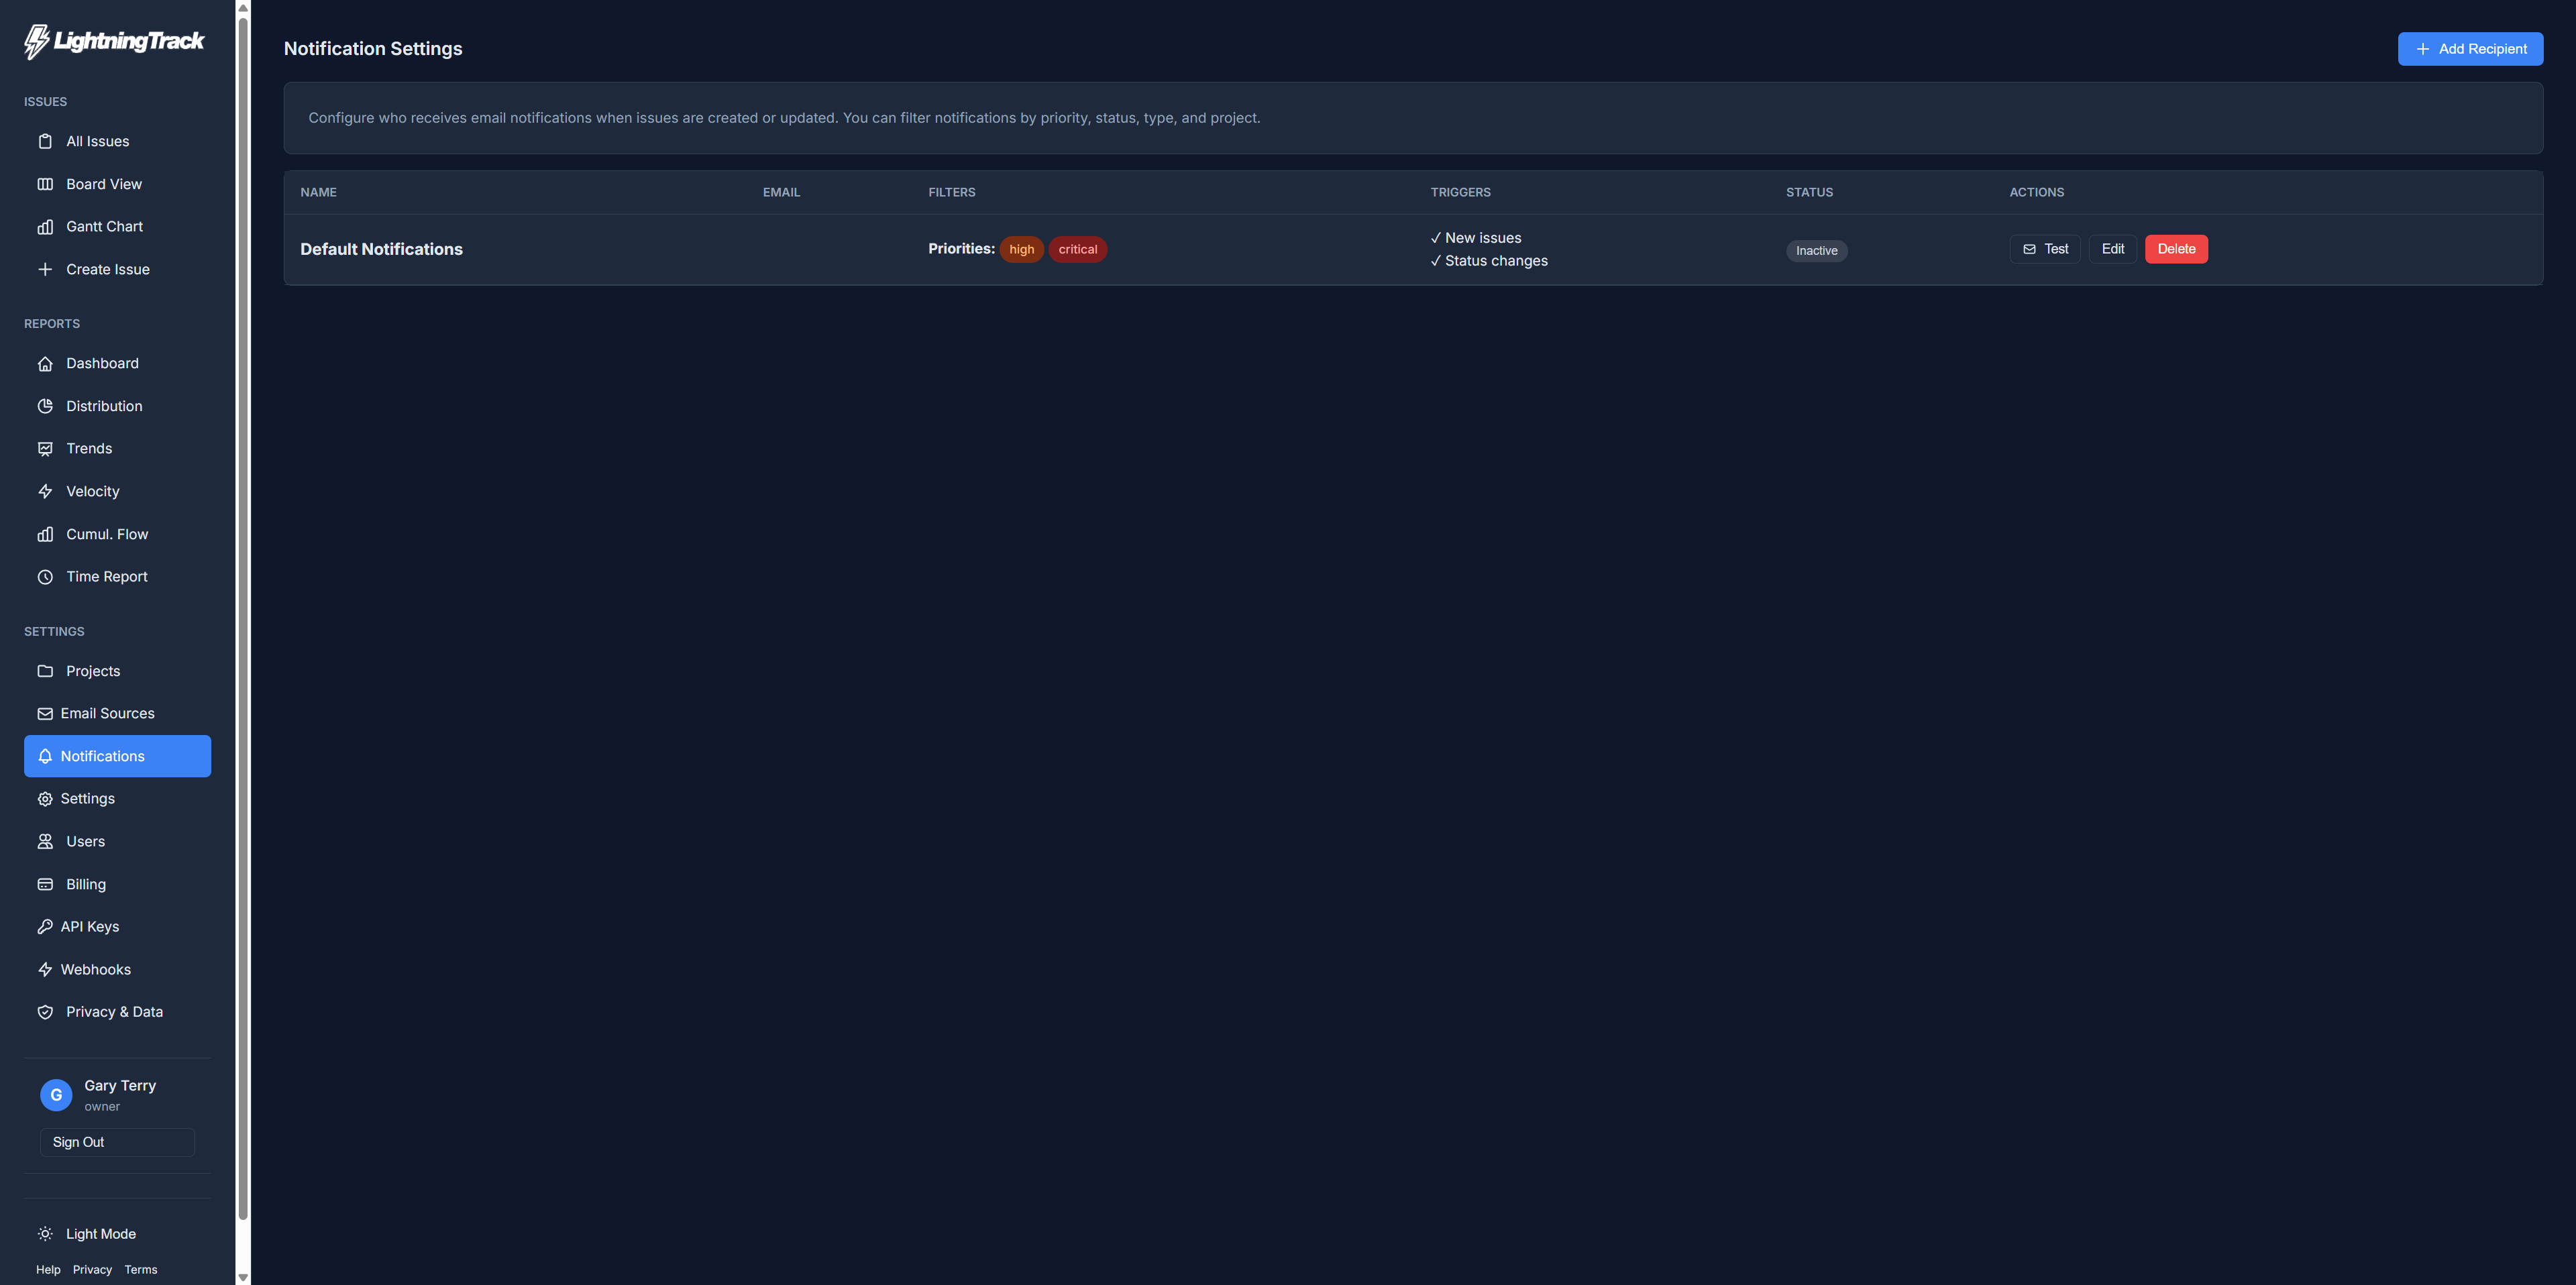Click the sidebar scrollbar down arrow
Viewport: 2576px width, 1285px height.
pos(243,1277)
